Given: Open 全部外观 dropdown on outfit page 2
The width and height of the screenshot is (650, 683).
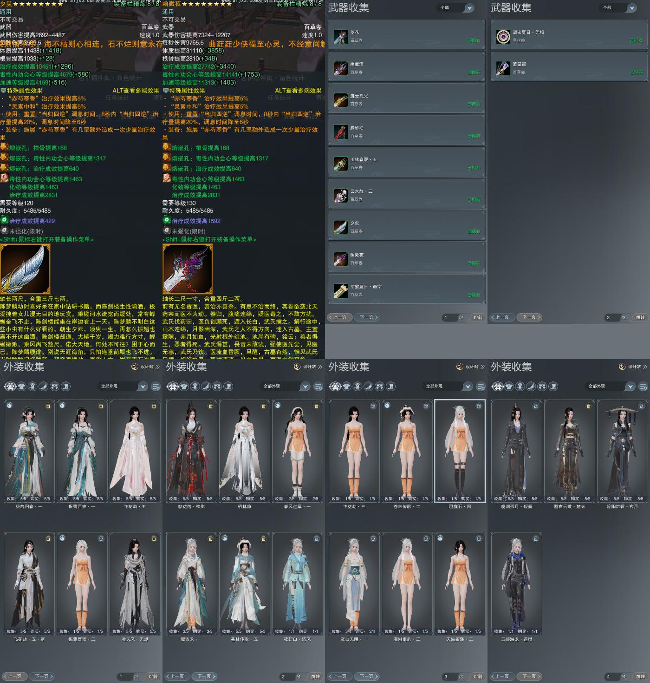Looking at the screenshot, I should coord(286,387).
